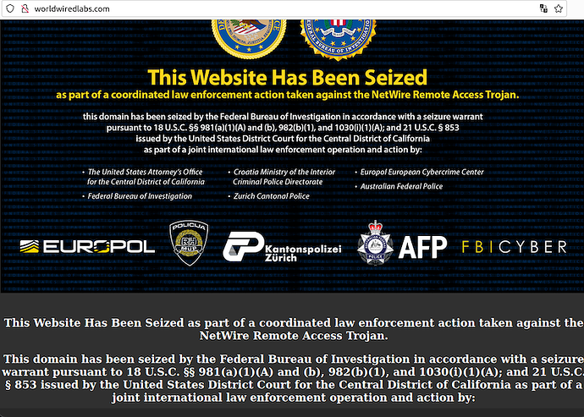Click the Kantonspolizei Zürich logo
The height and width of the screenshot is (417, 584).
[282, 247]
